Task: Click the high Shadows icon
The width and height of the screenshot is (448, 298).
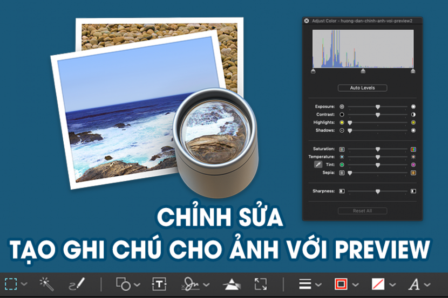Action: (413, 130)
